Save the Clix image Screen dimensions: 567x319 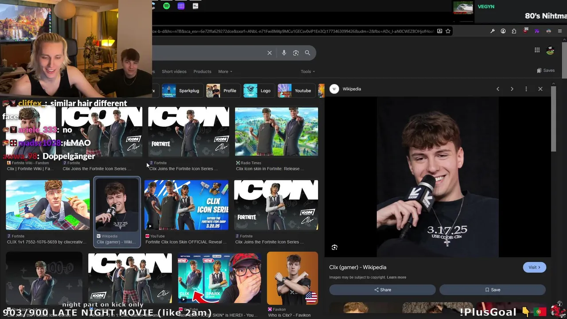pos(492,290)
